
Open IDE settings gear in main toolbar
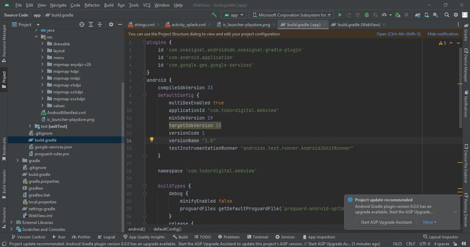[456, 15]
